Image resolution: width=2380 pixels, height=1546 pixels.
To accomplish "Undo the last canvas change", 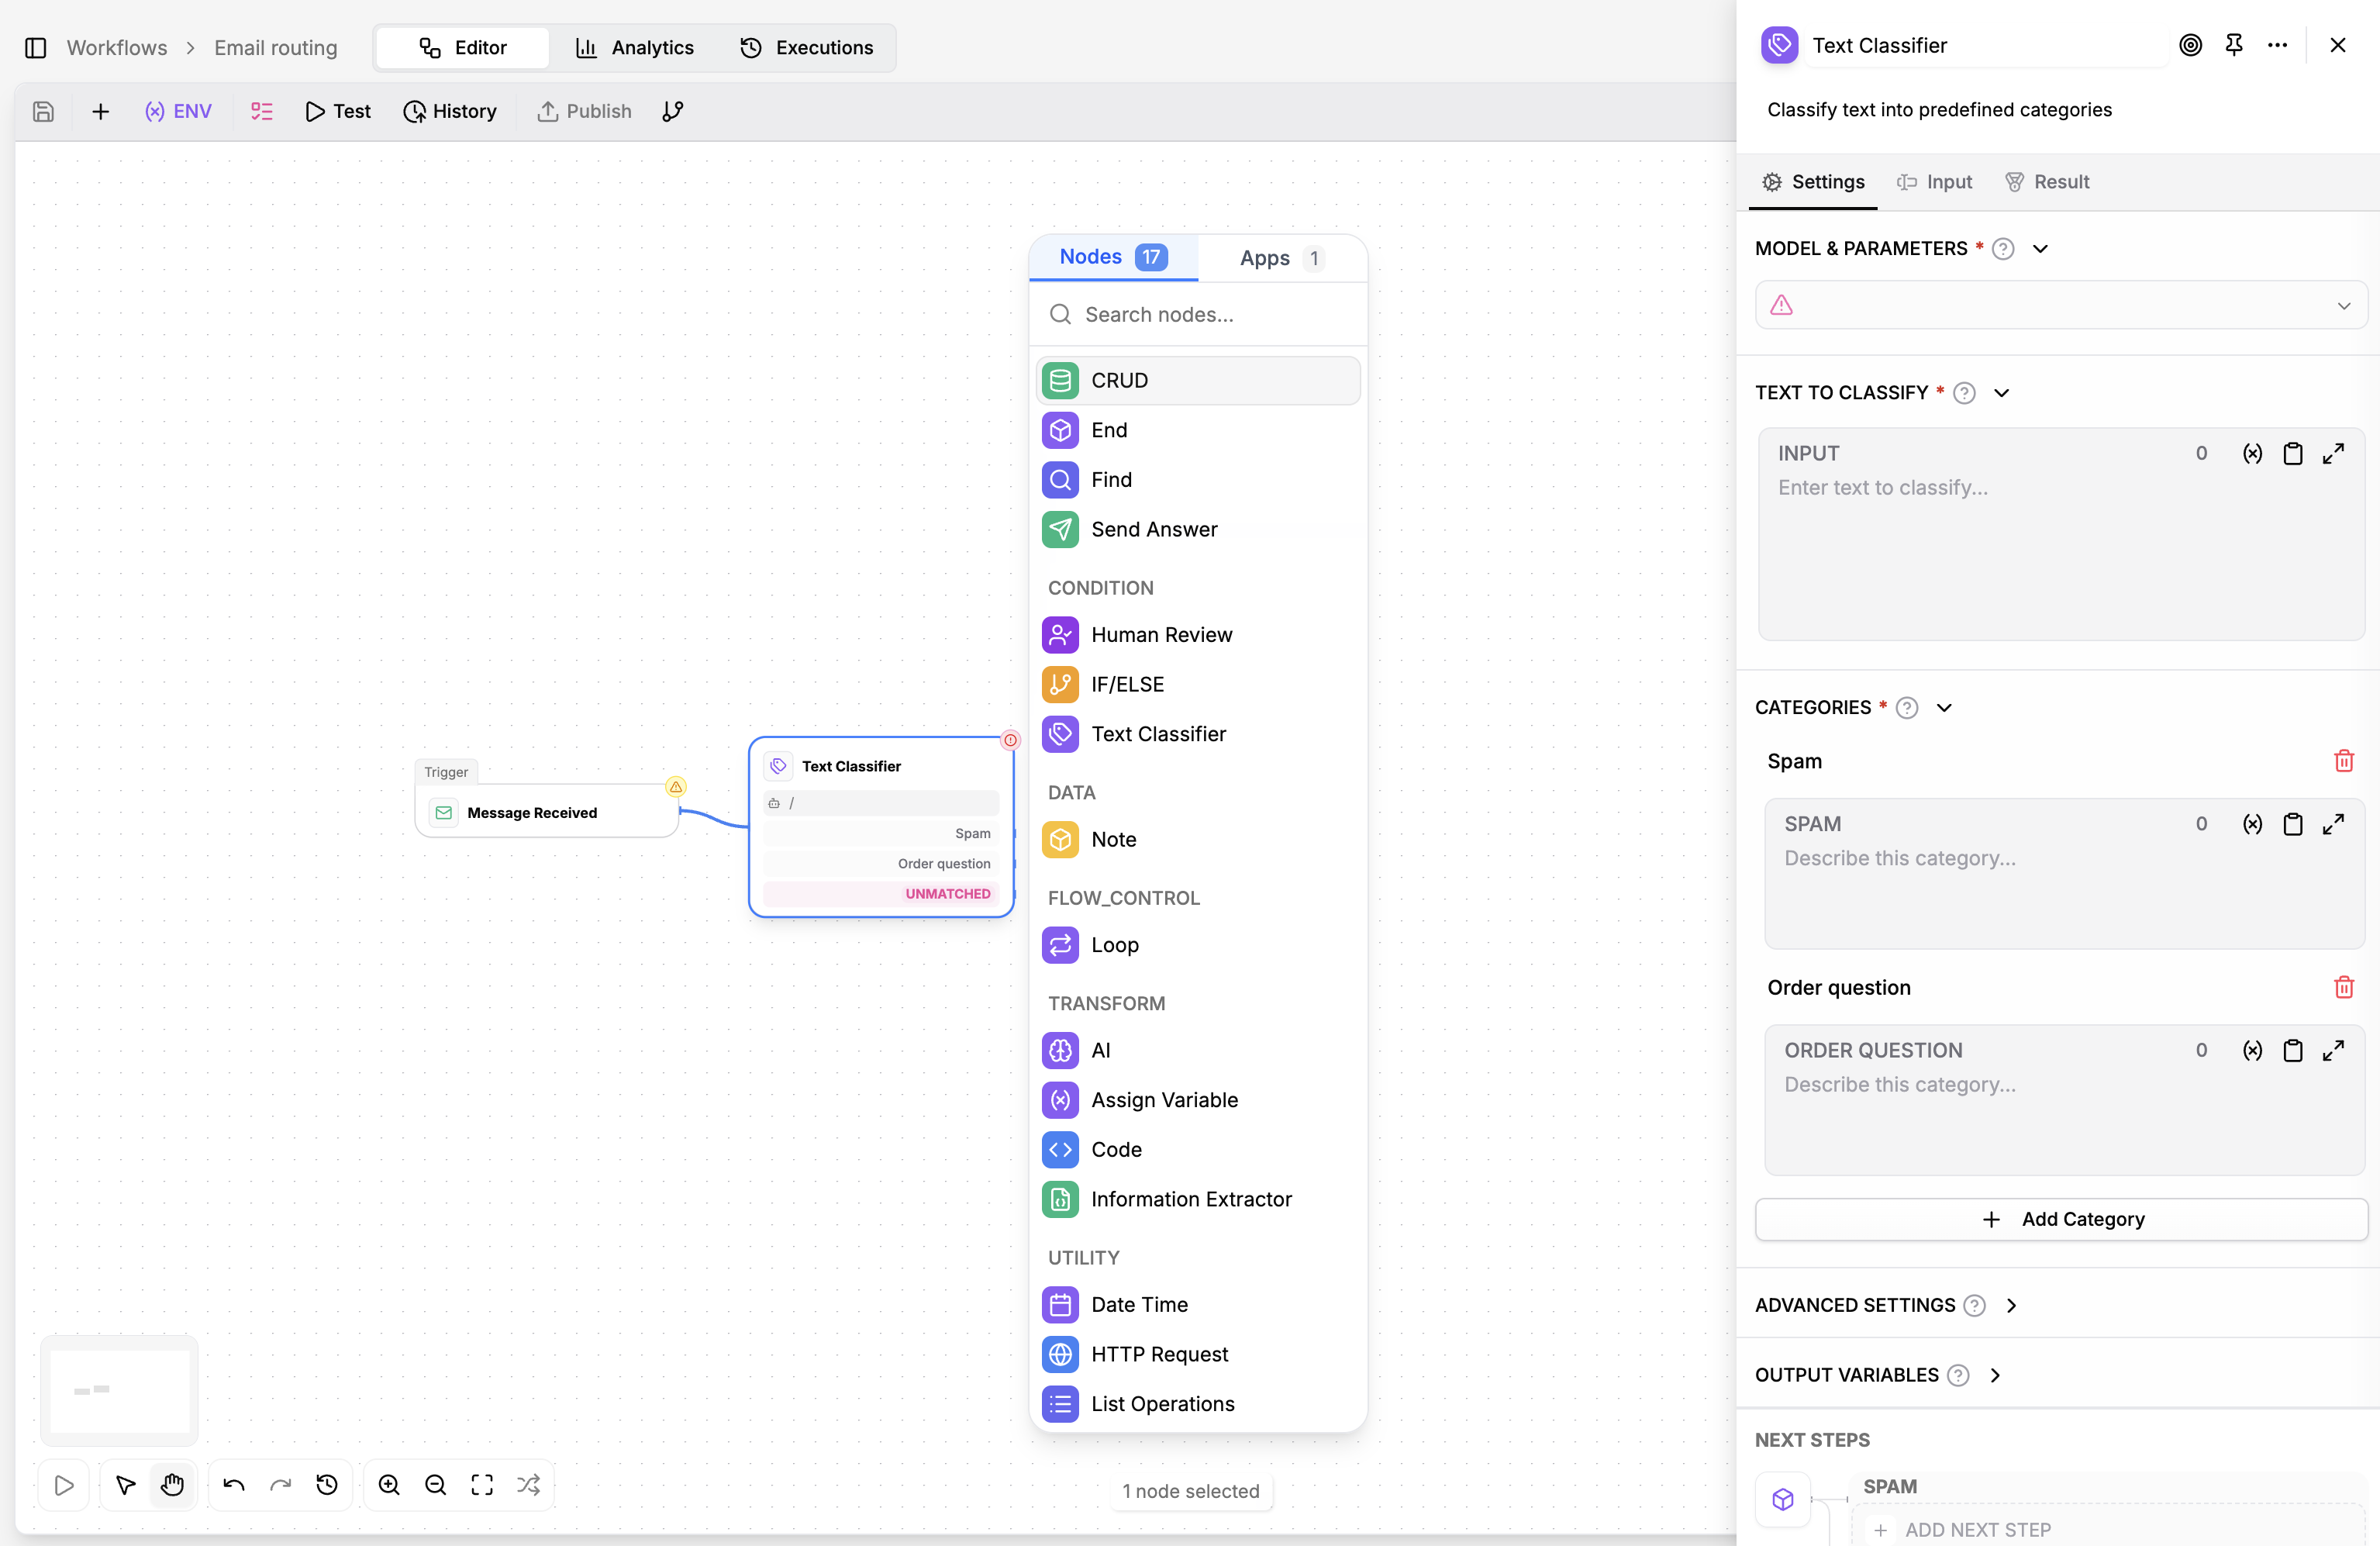I will 234,1484.
